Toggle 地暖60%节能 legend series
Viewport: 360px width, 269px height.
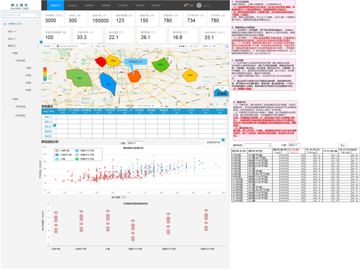[85, 155]
